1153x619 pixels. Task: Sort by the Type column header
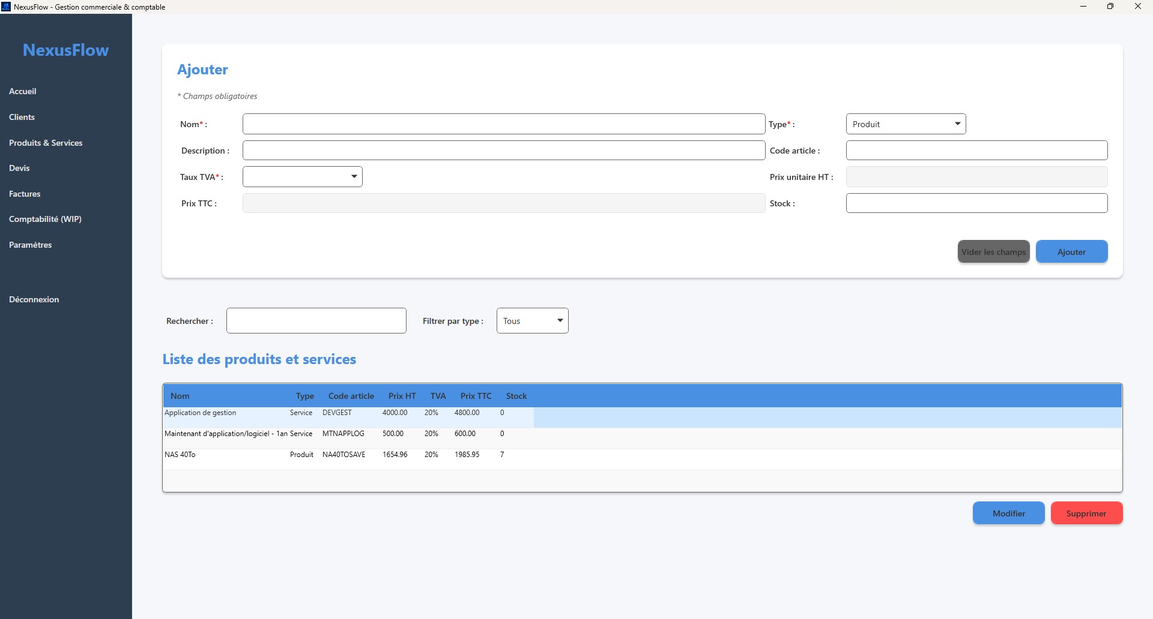(x=304, y=396)
